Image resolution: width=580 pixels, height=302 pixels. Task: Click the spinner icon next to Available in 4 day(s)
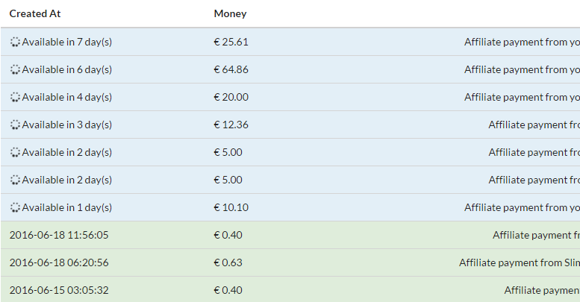point(15,97)
